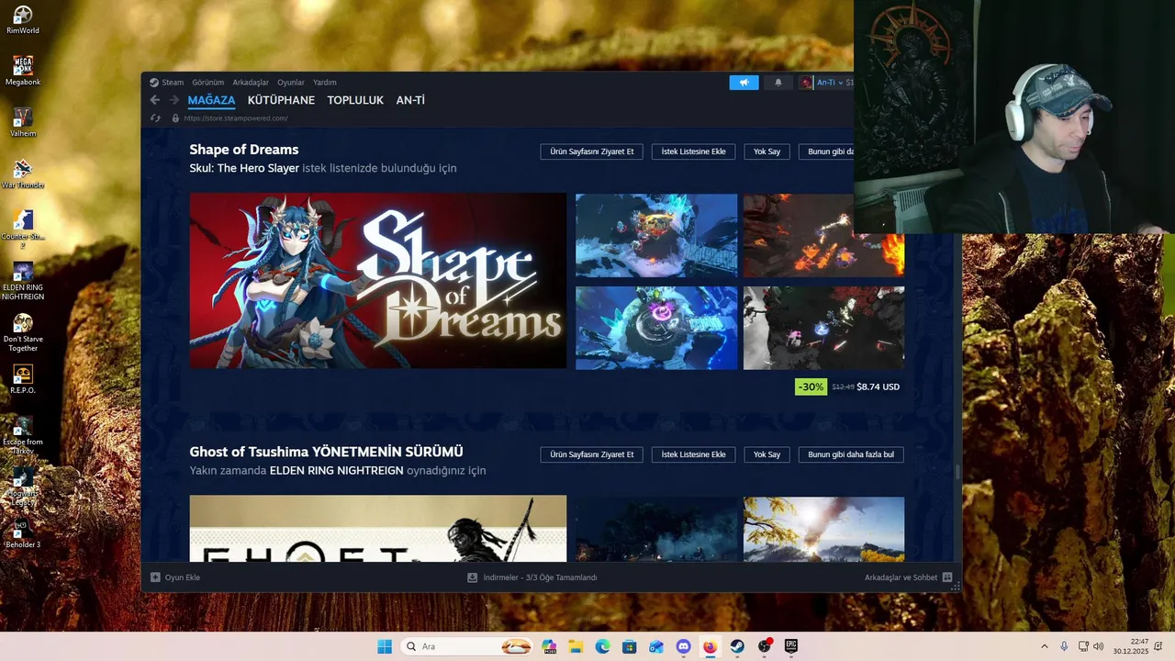Click the downloads icon in Steam footer
This screenshot has width=1175, height=661.
(x=472, y=577)
